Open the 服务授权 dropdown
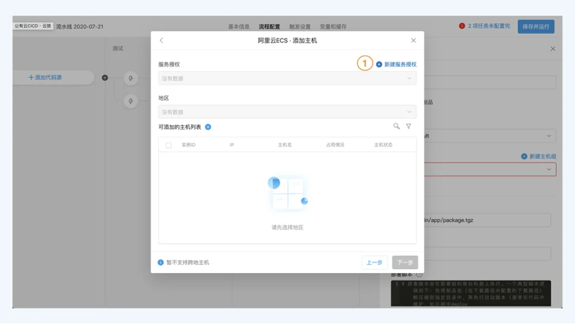Screen dimensions: 575x324 (x=287, y=79)
